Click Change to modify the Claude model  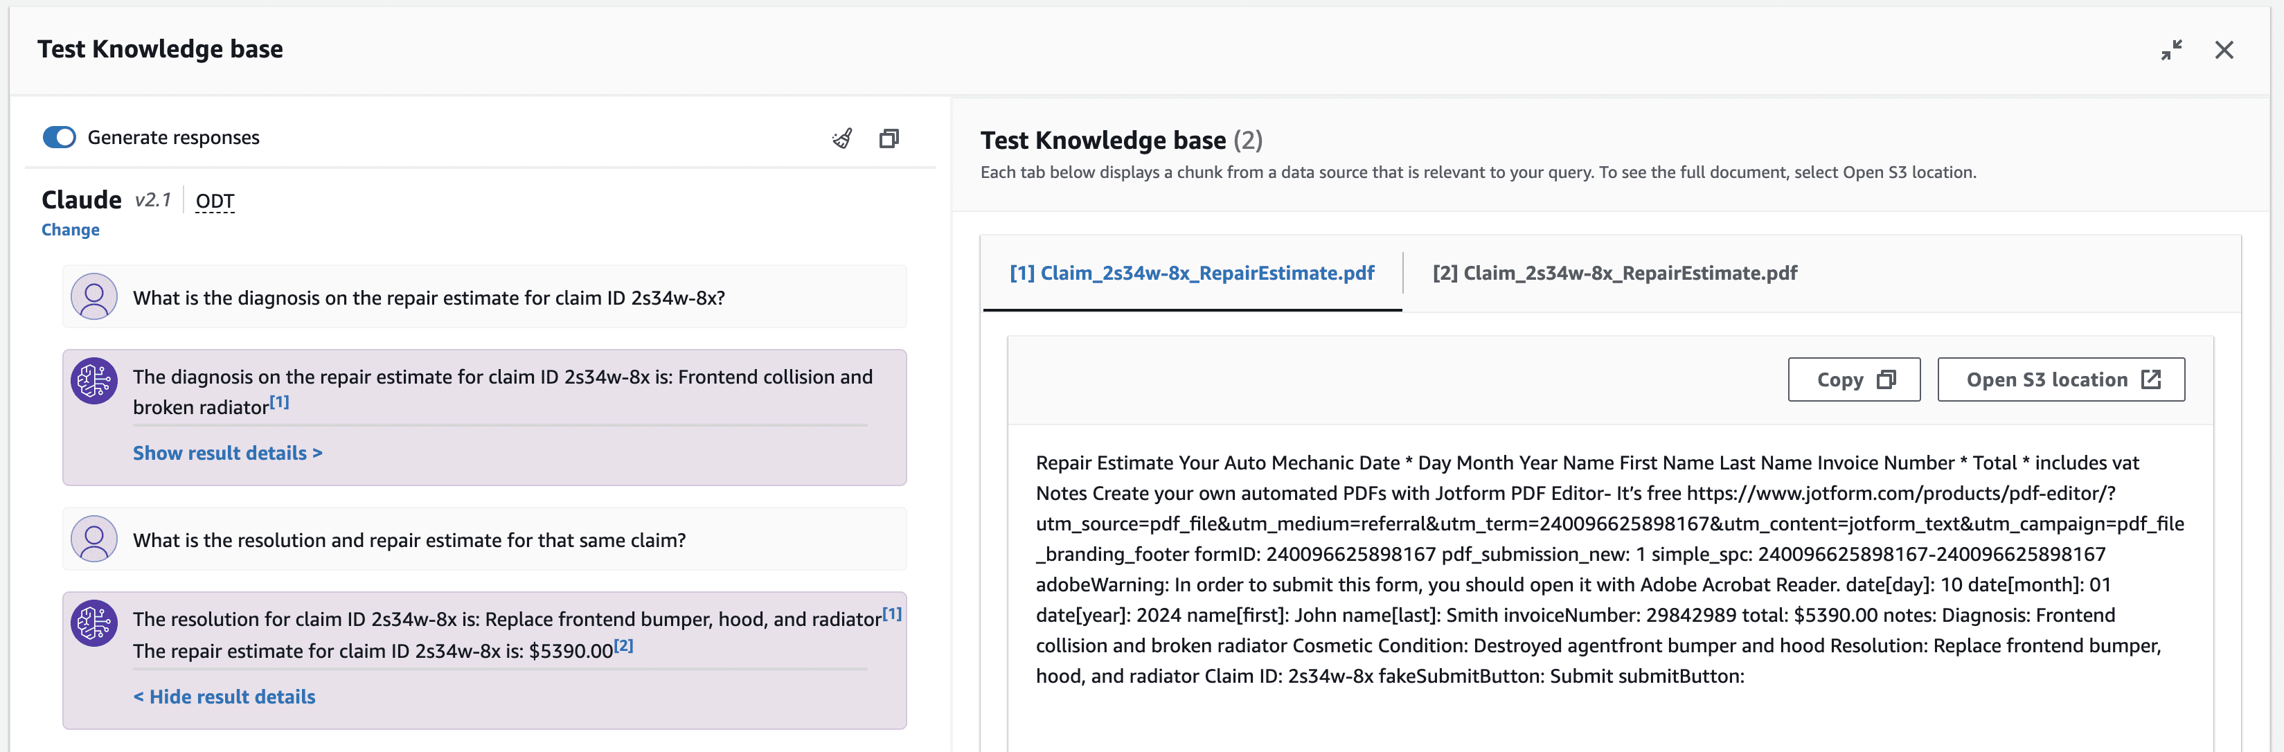click(x=69, y=229)
